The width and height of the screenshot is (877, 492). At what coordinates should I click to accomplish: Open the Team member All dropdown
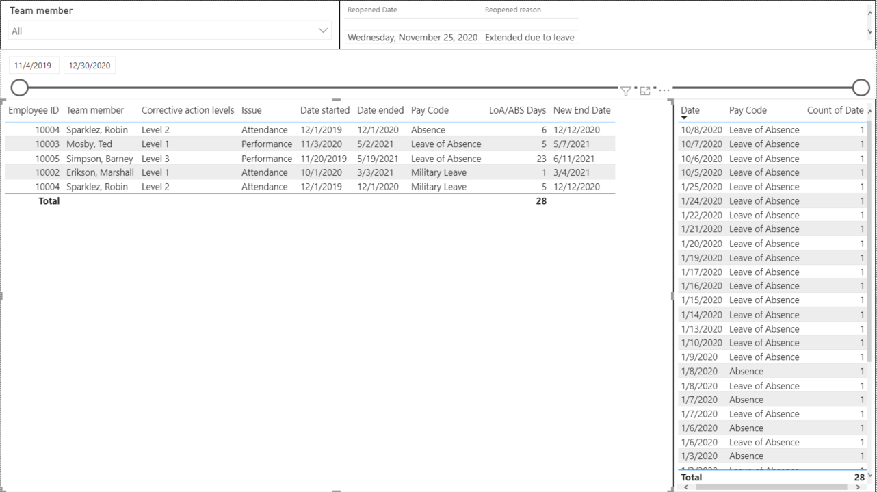170,31
